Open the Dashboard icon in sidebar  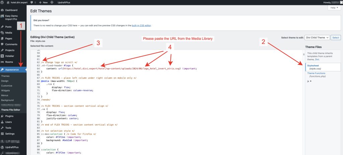tap(2, 10)
